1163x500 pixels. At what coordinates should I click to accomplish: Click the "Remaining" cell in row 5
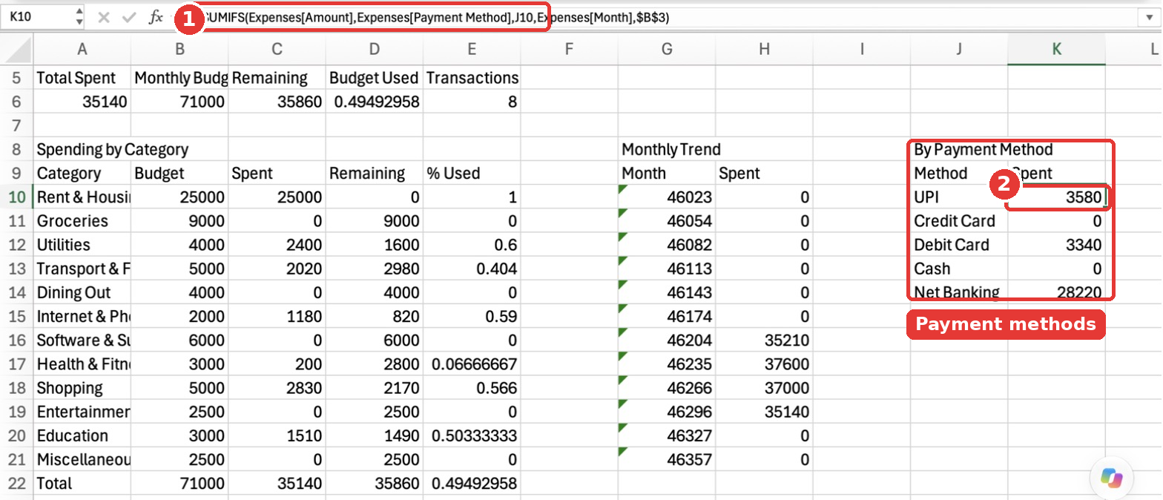pos(277,78)
